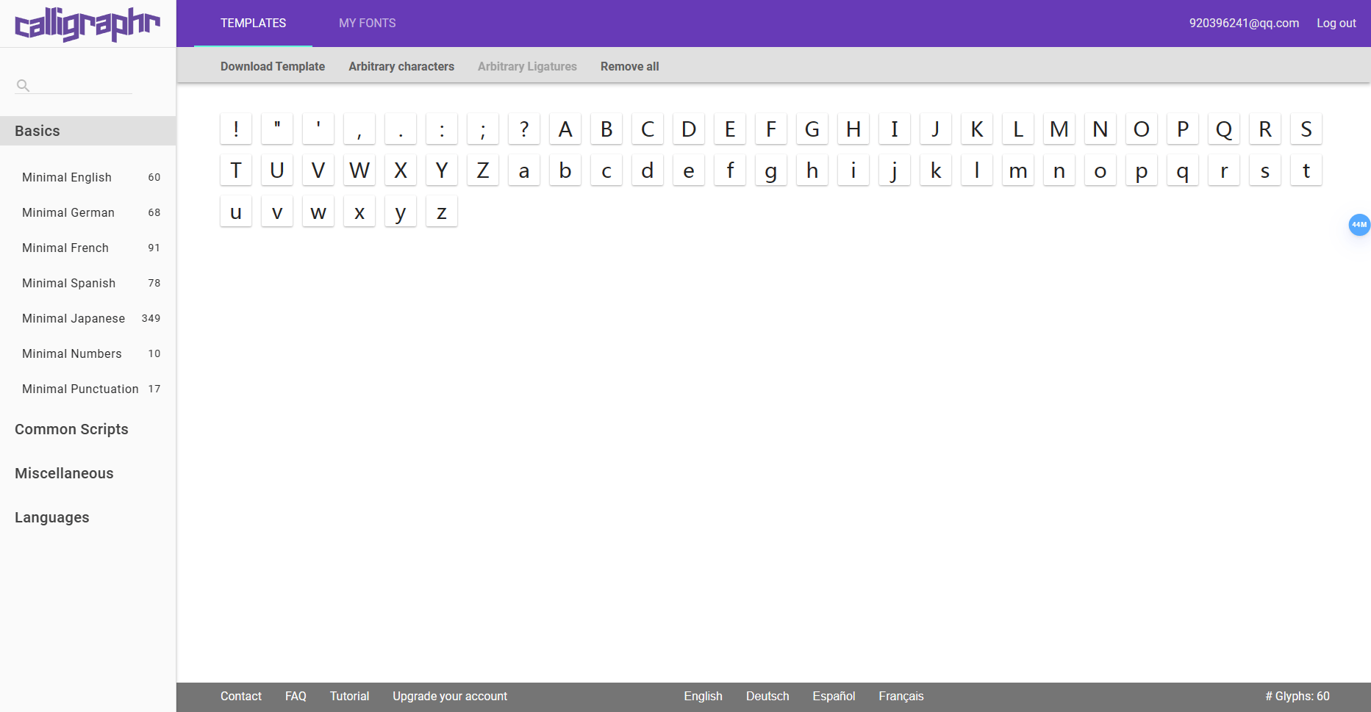This screenshot has width=1371, height=712.
Task: Click Download Template
Action: [x=273, y=66]
